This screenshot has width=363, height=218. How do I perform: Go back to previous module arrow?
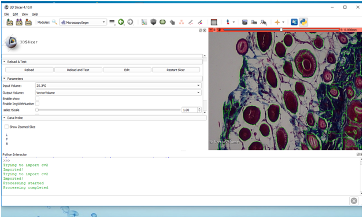[121, 22]
